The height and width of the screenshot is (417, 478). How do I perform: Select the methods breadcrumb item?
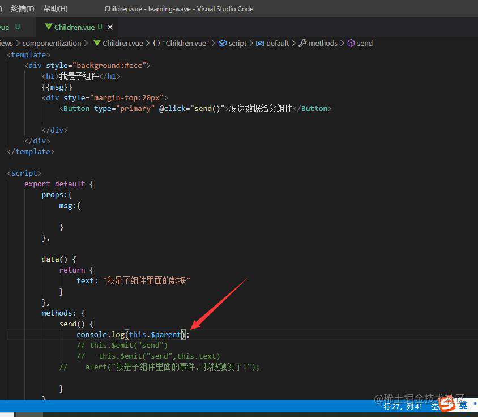pos(318,43)
